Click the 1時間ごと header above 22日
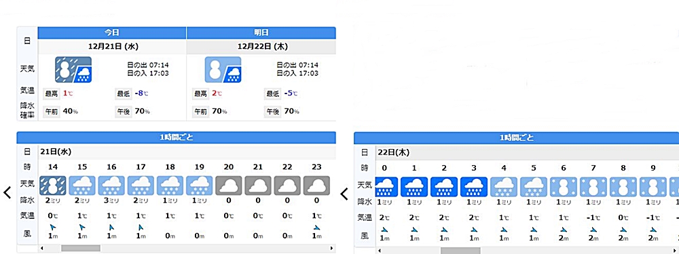This screenshot has width=679, height=254. (516, 137)
